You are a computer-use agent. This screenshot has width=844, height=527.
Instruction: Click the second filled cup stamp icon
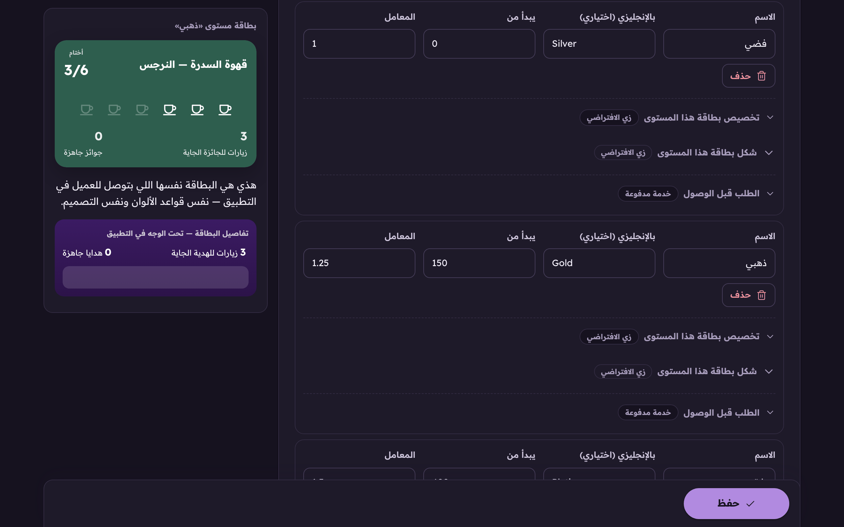[197, 110]
